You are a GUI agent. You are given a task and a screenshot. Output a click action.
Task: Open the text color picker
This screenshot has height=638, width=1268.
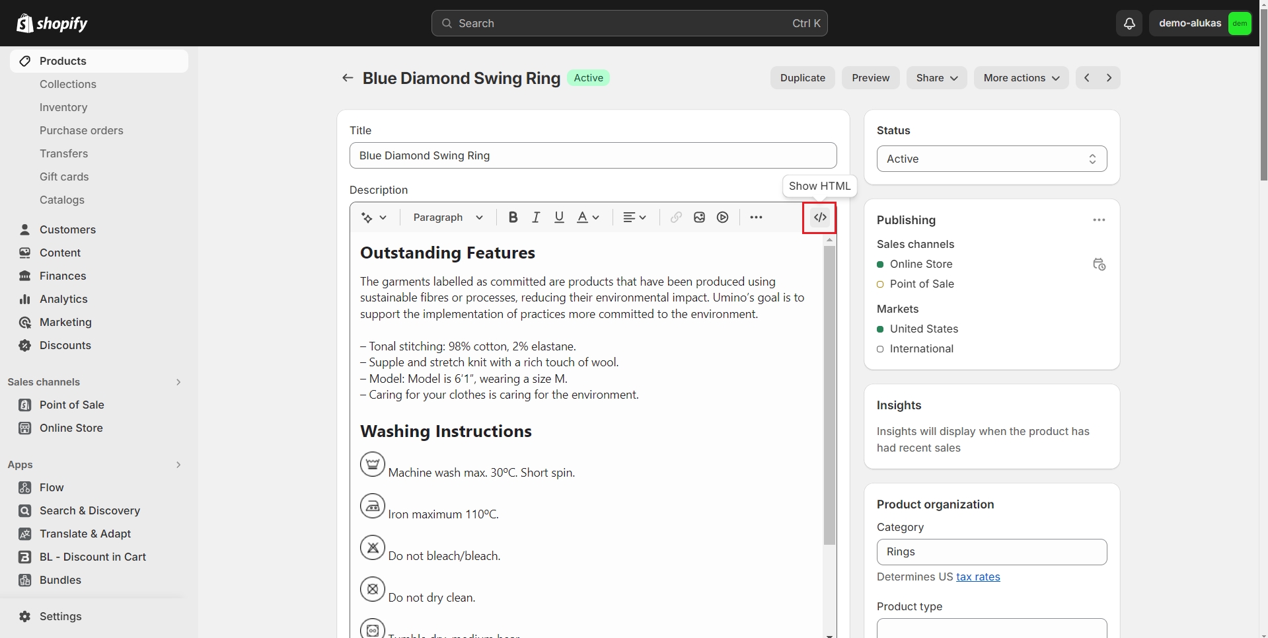click(x=587, y=218)
